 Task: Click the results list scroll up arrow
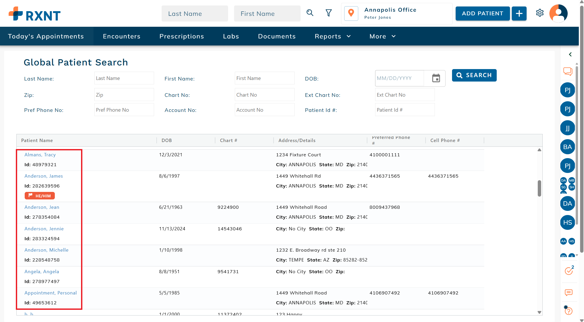pos(539,150)
